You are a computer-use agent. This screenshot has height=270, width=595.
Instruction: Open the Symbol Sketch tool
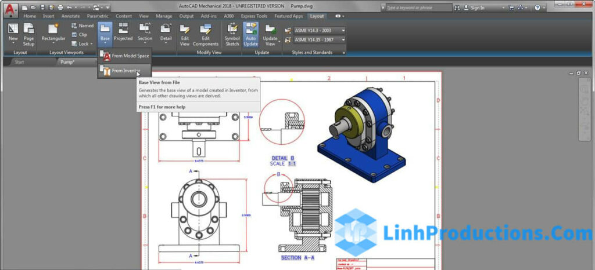pyautogui.click(x=232, y=35)
